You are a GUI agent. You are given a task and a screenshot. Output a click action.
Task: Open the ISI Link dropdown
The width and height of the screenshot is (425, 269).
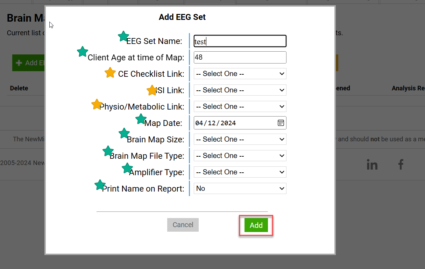[240, 90]
